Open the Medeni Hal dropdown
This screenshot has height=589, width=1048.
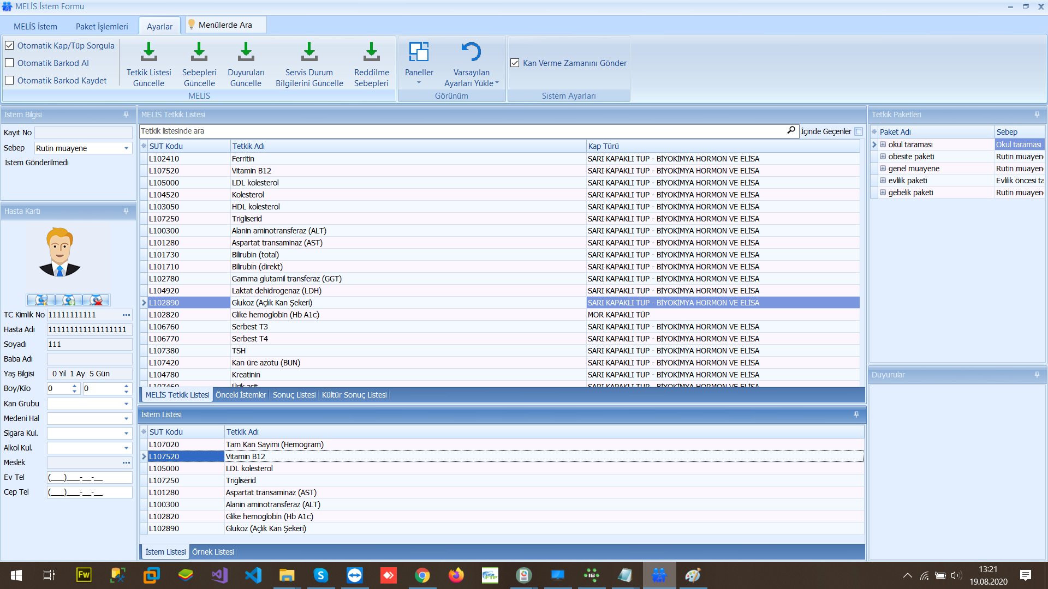(127, 418)
